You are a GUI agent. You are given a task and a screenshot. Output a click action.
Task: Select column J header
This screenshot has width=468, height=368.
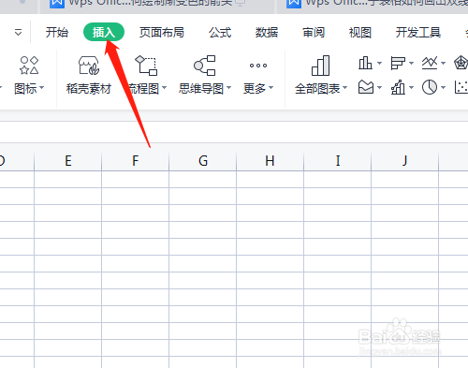pyautogui.click(x=405, y=161)
